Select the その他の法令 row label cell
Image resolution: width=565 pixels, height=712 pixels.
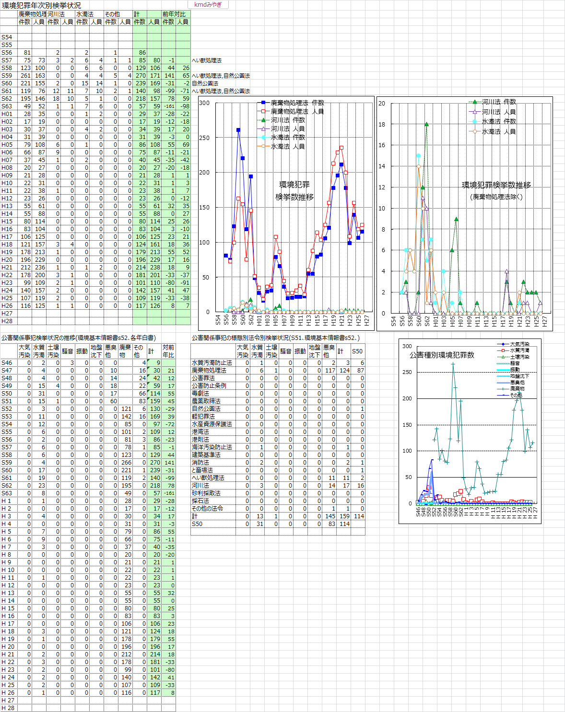tap(208, 509)
